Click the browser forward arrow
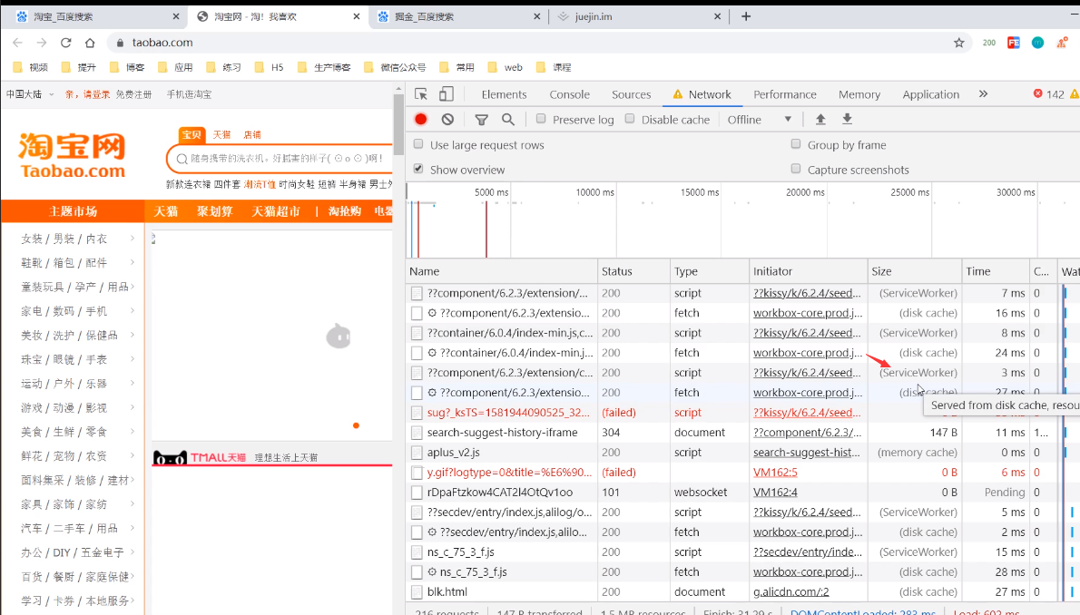The height and width of the screenshot is (615, 1080). [x=42, y=43]
